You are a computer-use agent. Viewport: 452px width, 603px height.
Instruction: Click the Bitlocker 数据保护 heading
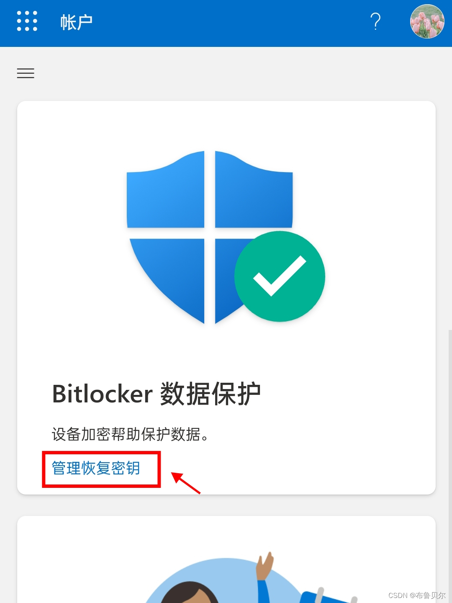click(157, 394)
